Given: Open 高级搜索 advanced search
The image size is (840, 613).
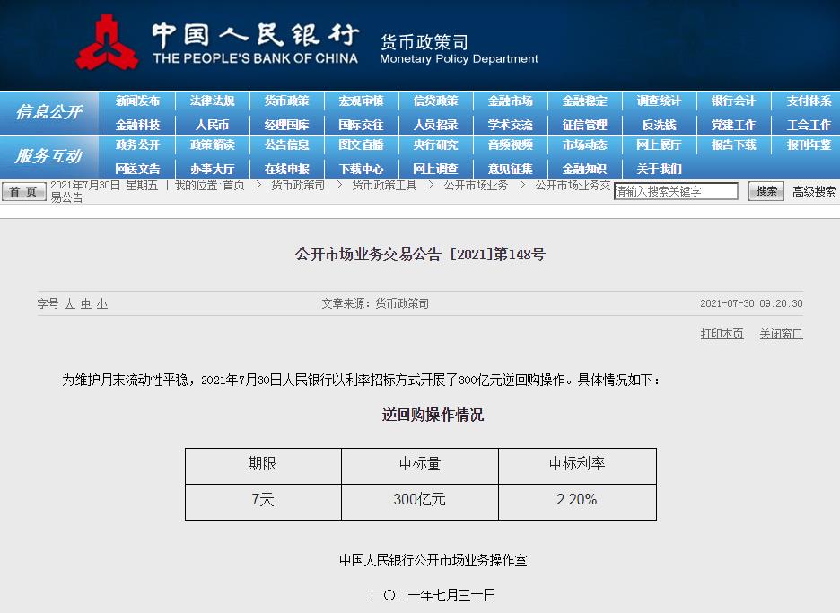Looking at the screenshot, I should point(813,191).
